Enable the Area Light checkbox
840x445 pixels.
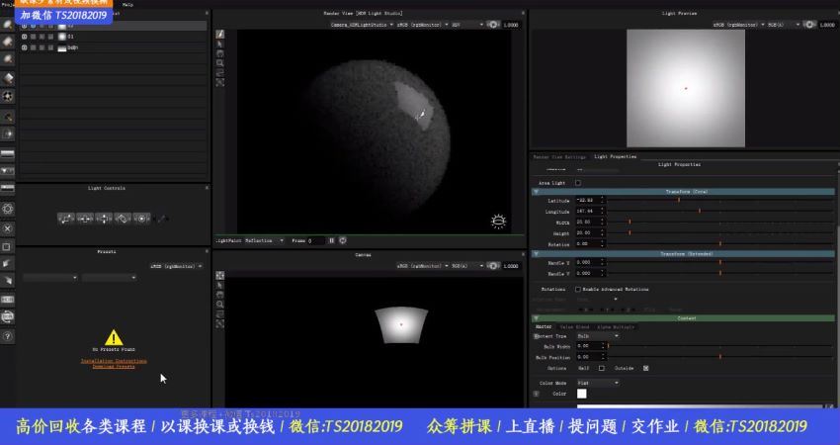pos(578,183)
